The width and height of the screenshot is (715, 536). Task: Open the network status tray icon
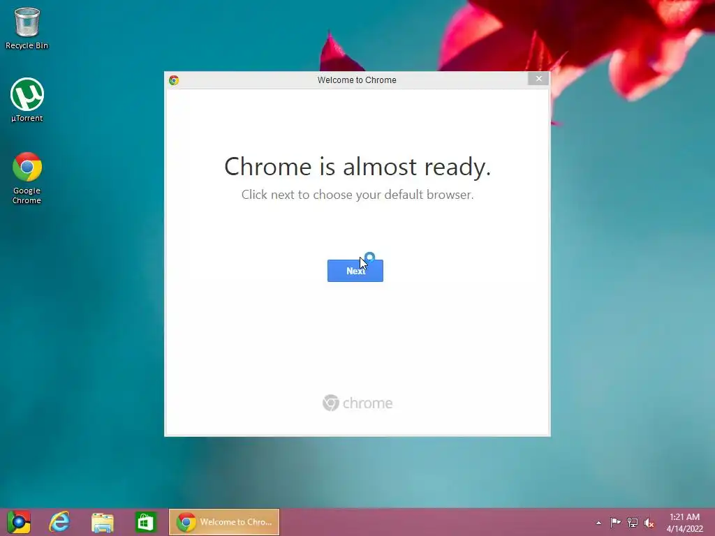[x=633, y=522]
